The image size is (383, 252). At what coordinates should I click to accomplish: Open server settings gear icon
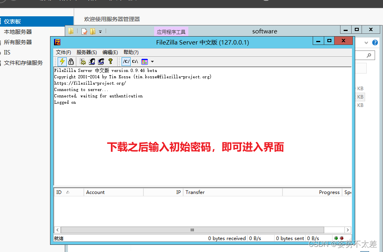click(83, 62)
